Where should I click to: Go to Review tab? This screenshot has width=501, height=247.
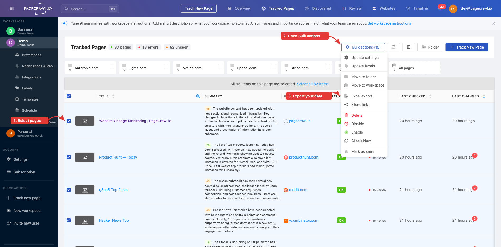pos(352,8)
